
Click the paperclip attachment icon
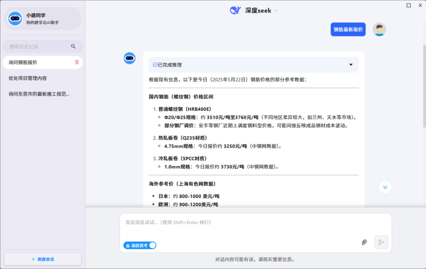click(x=364, y=242)
